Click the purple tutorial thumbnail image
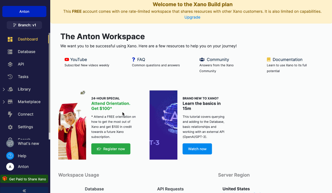This screenshot has height=193, width=332. [163, 125]
